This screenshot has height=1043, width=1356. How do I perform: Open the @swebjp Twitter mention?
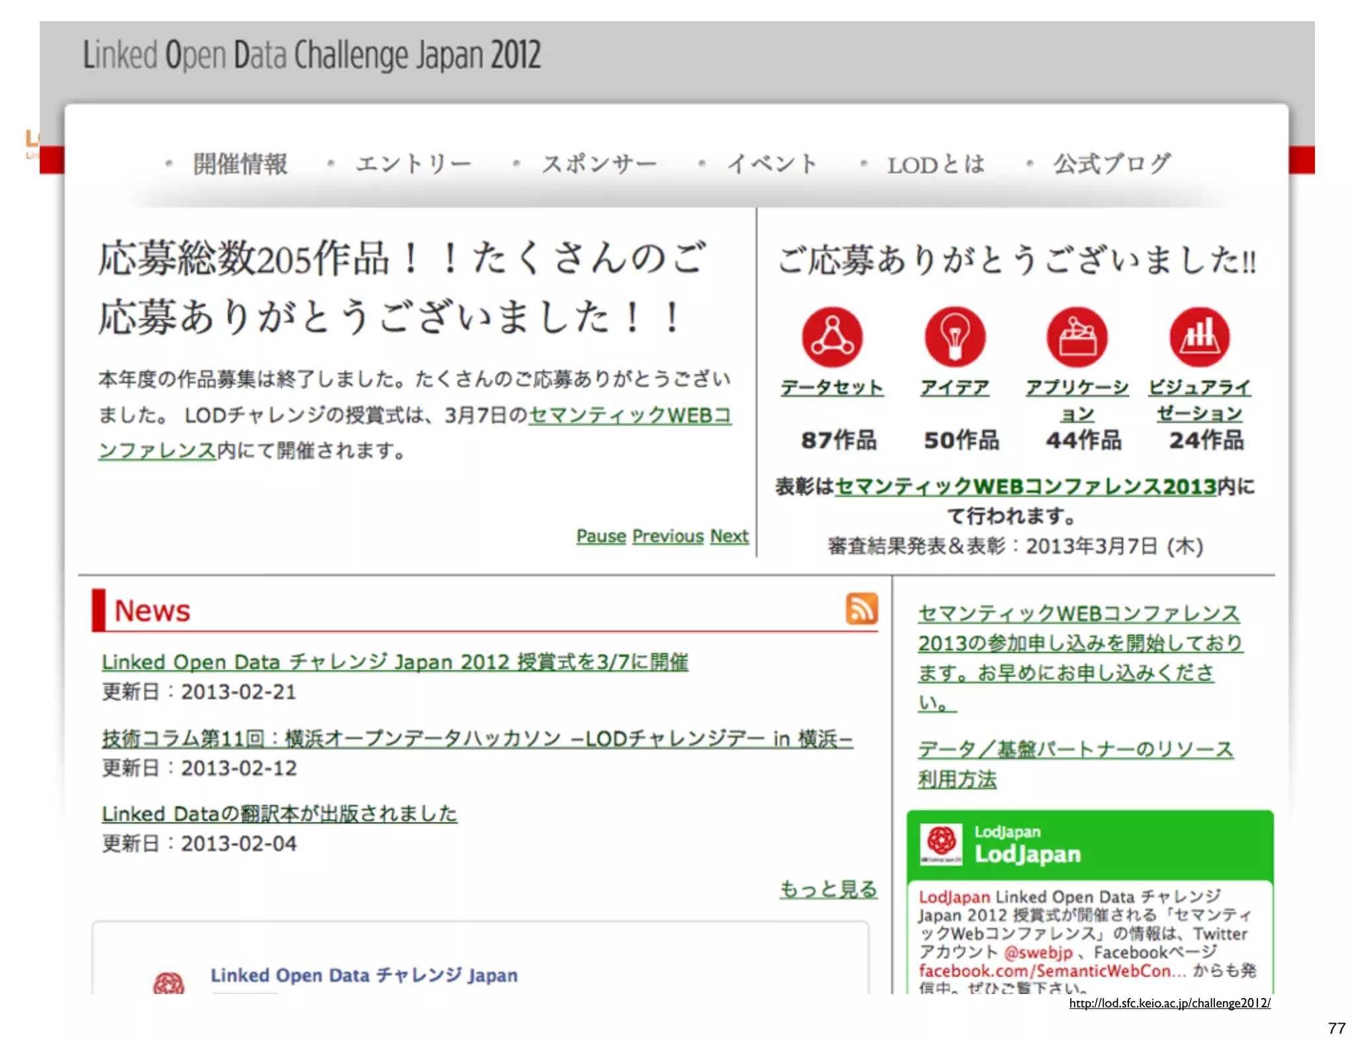pos(1038,952)
